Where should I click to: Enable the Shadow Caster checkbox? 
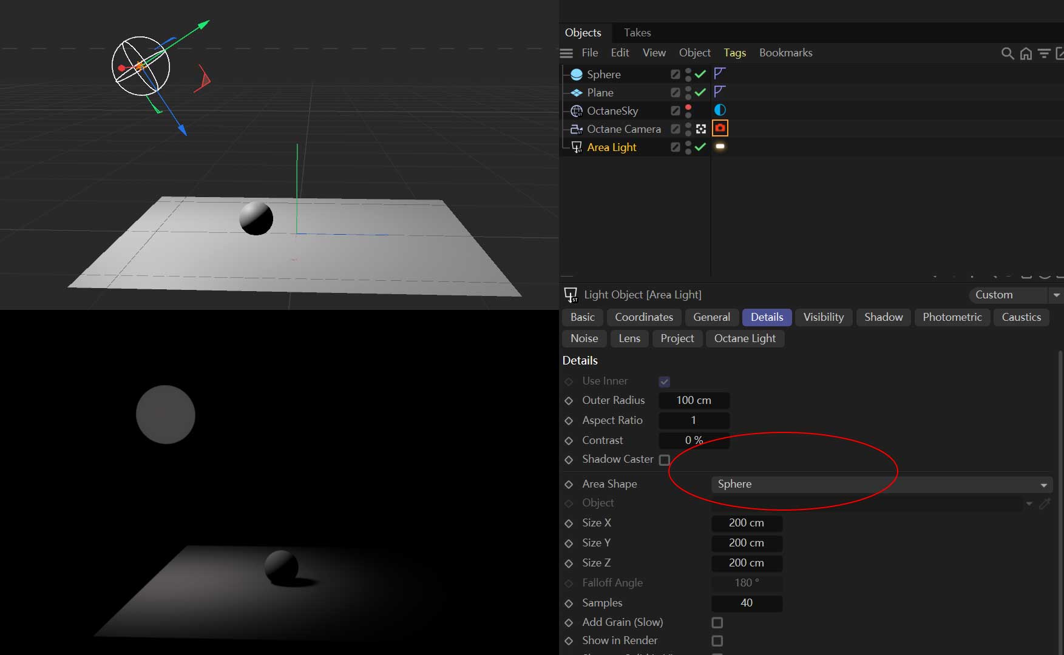tap(665, 460)
